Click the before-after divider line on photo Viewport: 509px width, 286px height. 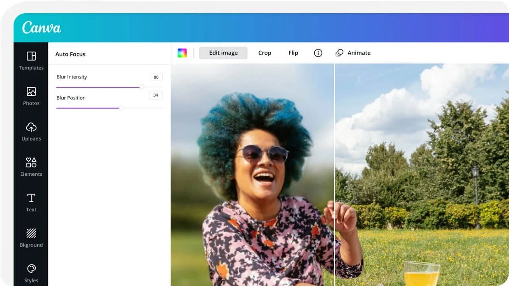point(335,175)
